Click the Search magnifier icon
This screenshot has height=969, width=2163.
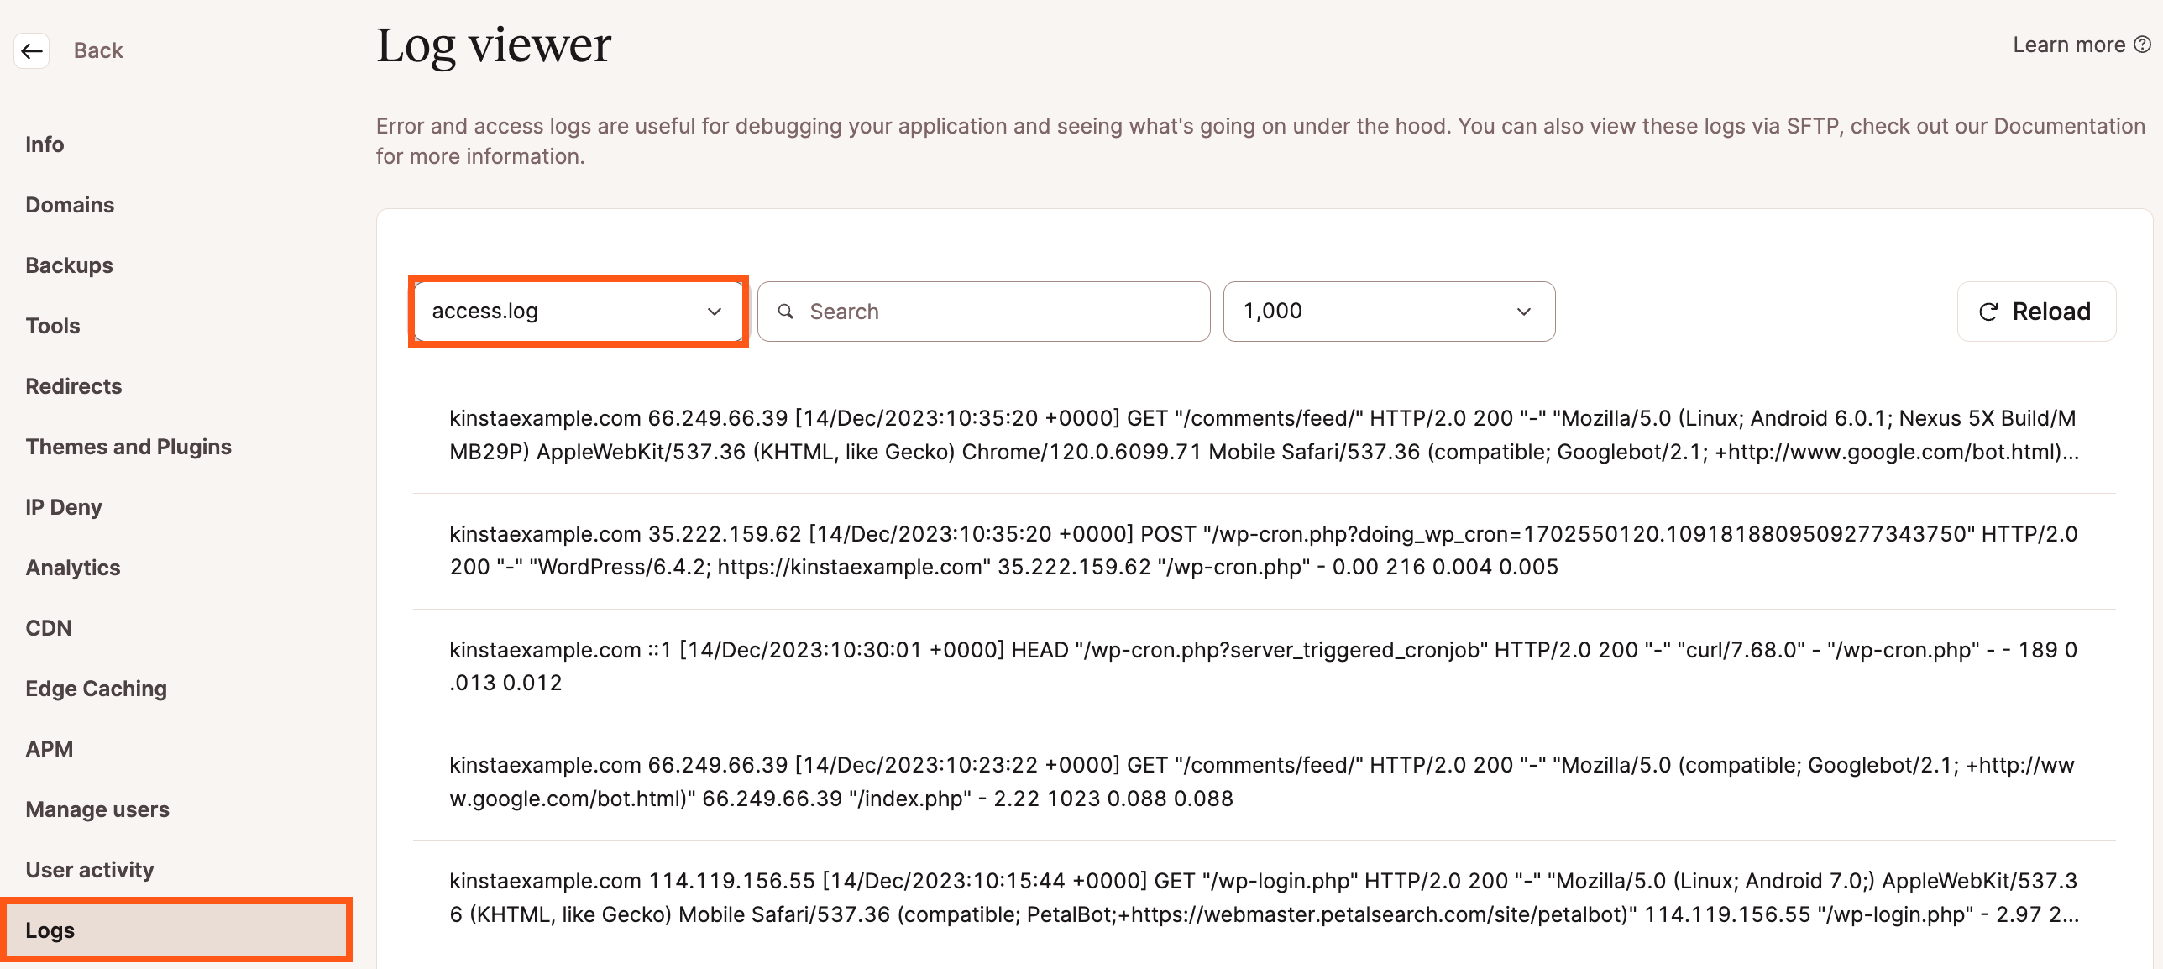(x=788, y=311)
